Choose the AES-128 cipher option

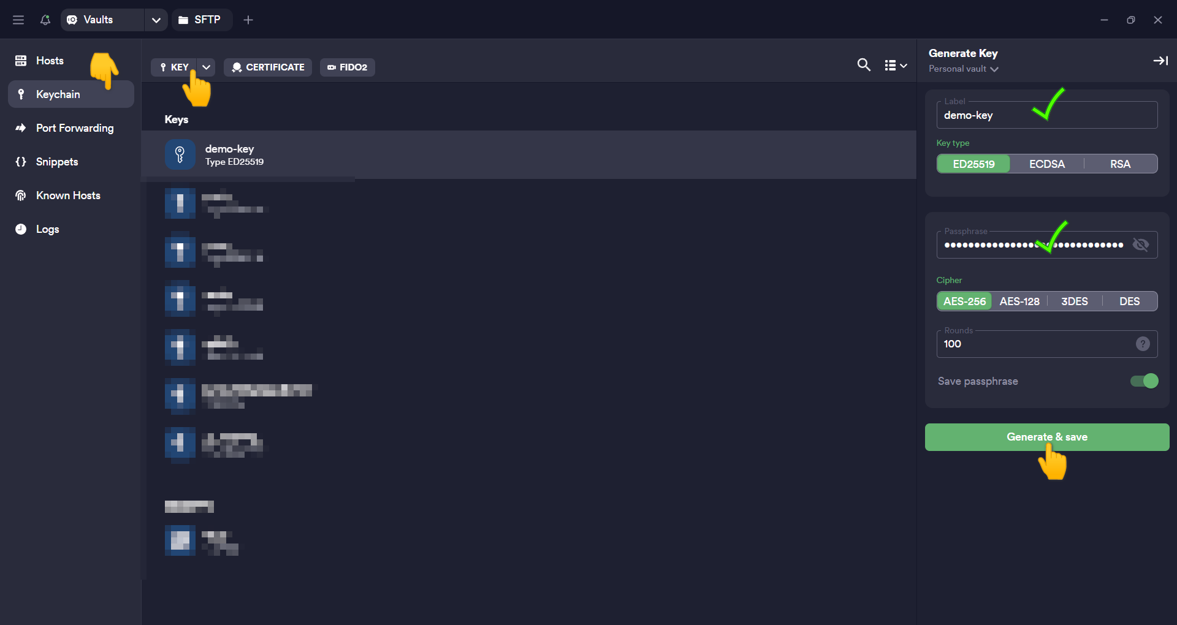[1019, 301]
